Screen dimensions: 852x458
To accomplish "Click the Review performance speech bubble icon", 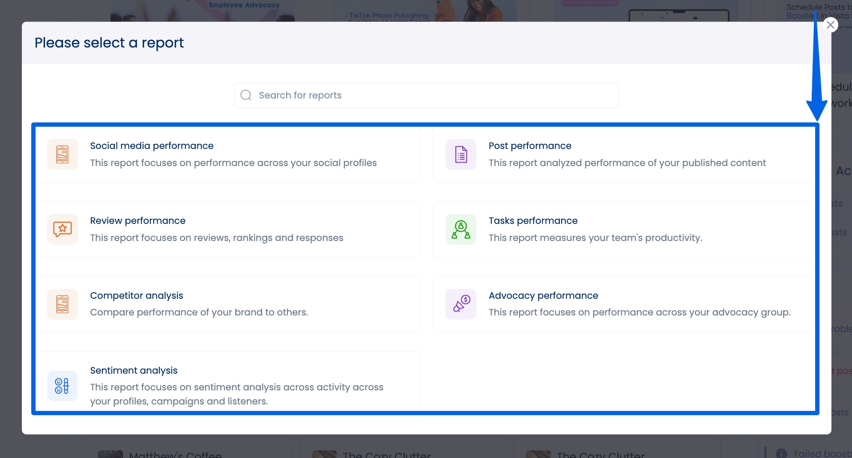I will click(x=62, y=229).
